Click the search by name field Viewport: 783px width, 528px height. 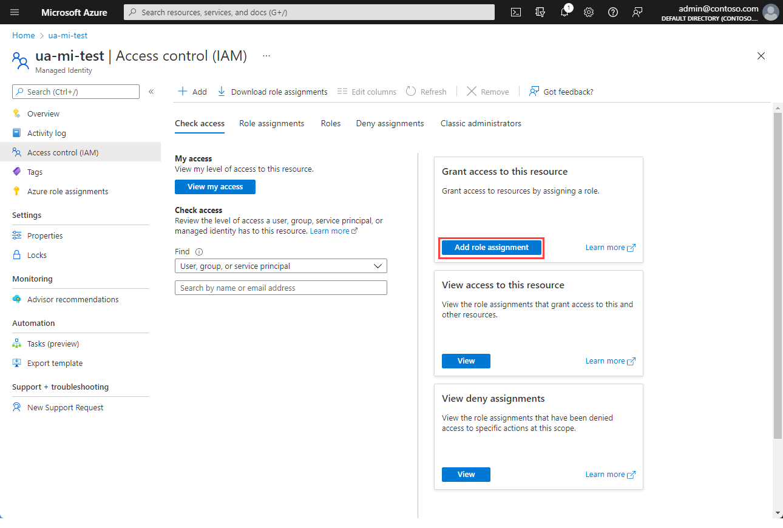[280, 287]
